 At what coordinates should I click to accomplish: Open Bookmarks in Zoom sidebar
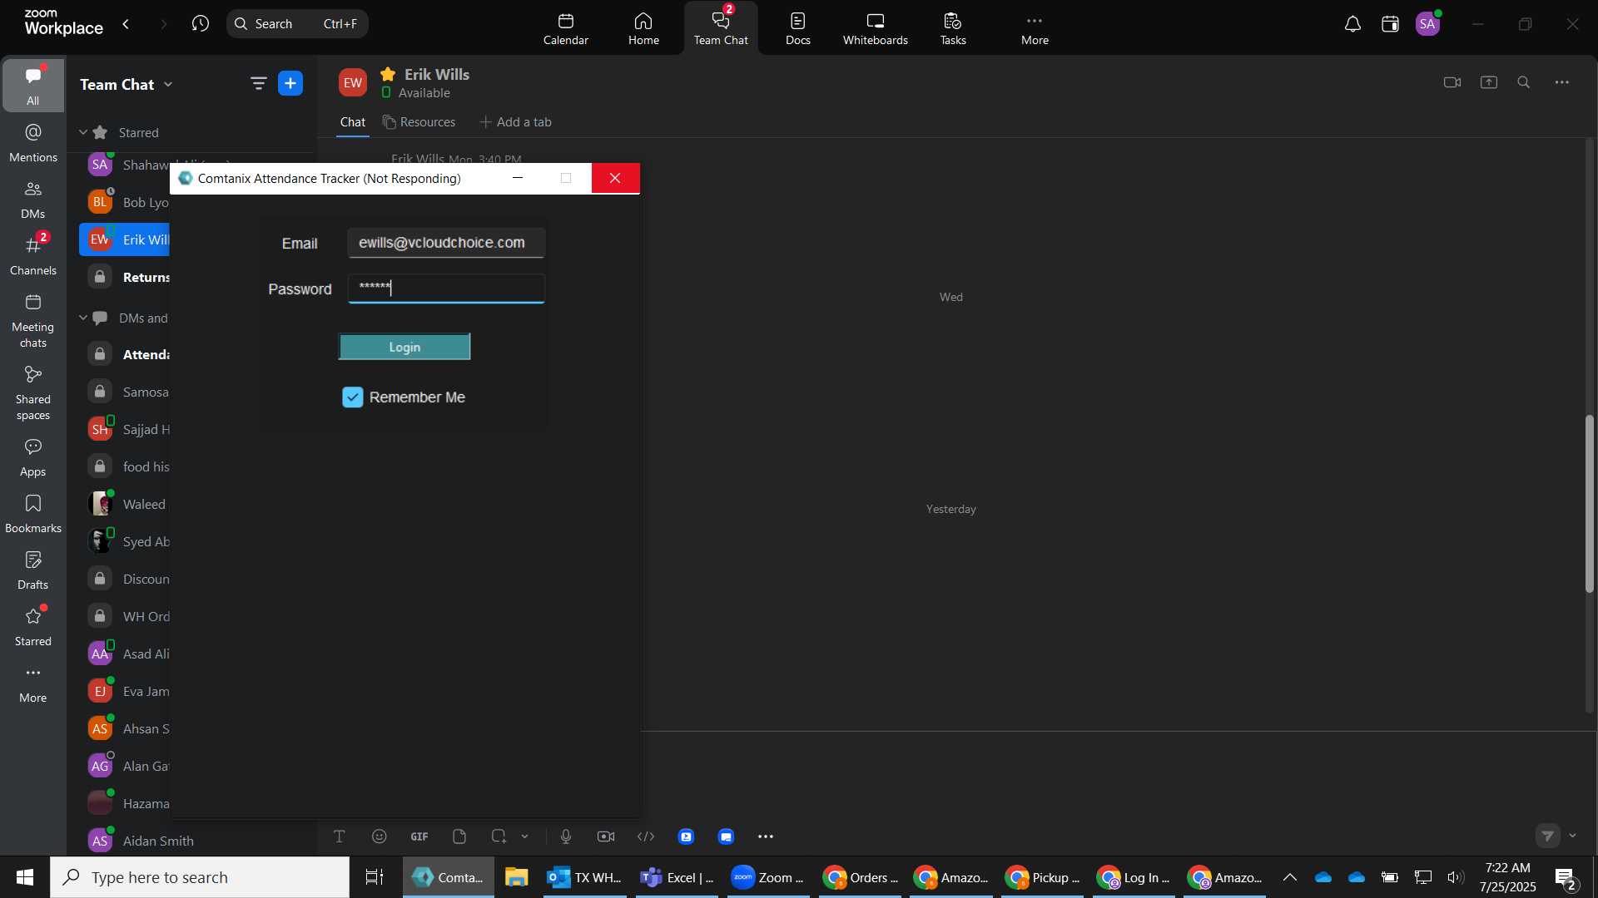(33, 514)
